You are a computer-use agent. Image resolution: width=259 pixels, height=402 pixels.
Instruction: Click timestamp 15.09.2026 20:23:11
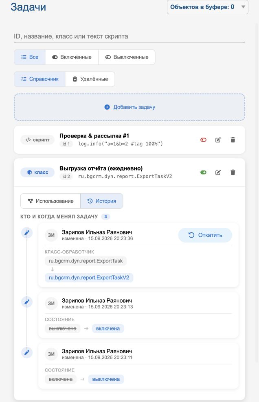click(x=110, y=357)
